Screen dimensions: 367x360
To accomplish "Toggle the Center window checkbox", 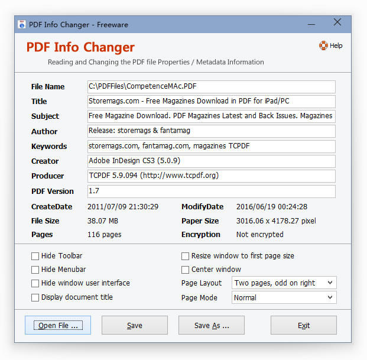I will point(186,270).
